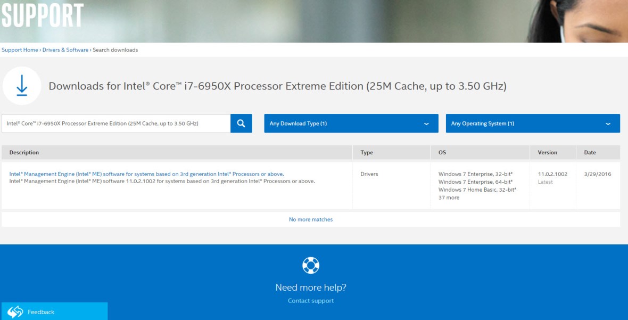Open the Any Operating System filter
628x320 pixels.
pyautogui.click(x=532, y=124)
